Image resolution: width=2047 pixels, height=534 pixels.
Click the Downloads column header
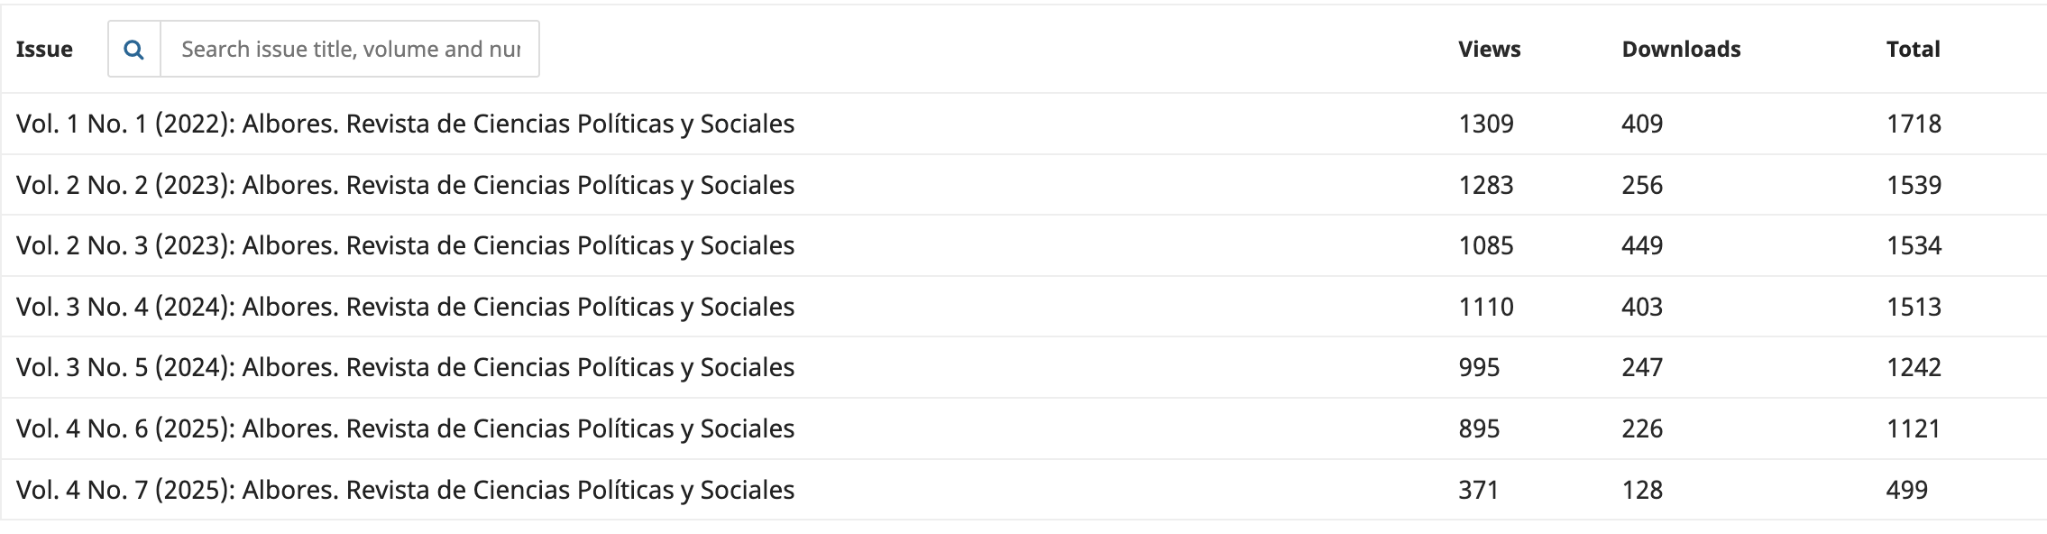(1681, 50)
